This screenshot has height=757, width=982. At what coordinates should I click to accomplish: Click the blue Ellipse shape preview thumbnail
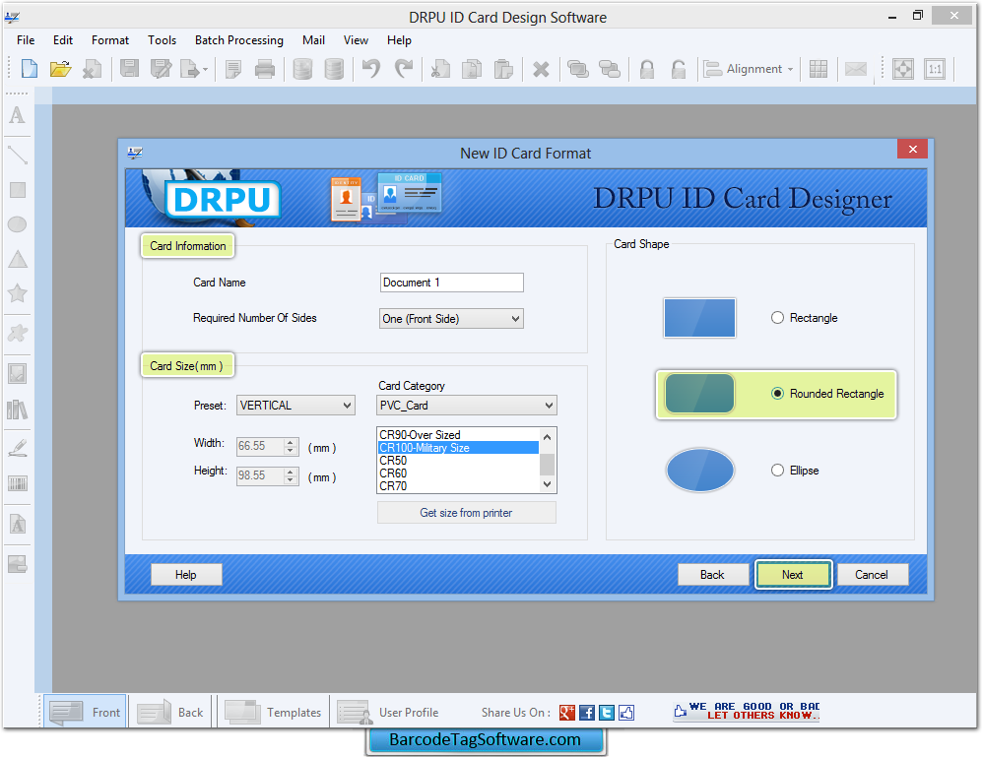tap(699, 470)
